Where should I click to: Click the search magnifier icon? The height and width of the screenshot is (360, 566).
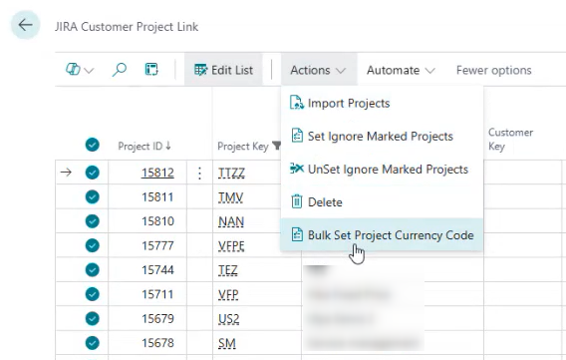click(120, 70)
